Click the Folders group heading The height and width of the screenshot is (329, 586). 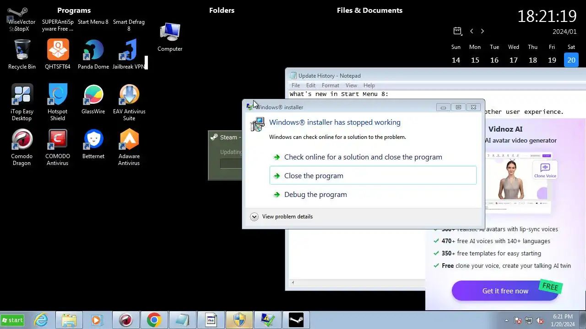point(222,10)
